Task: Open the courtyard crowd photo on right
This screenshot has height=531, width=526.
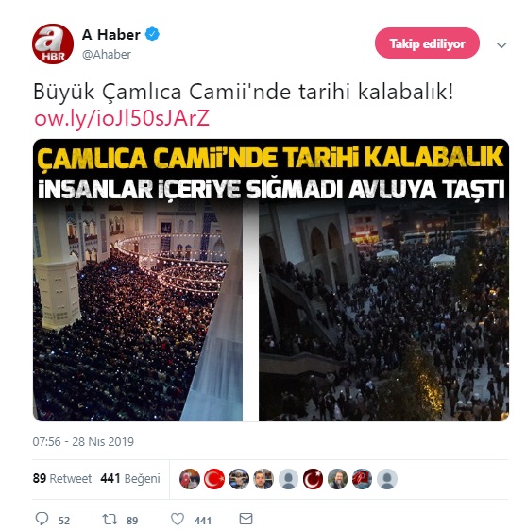Action: coord(383,312)
